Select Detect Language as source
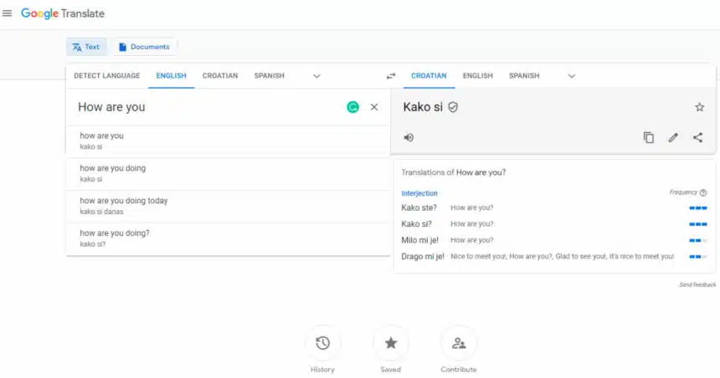The image size is (720, 378). point(107,76)
